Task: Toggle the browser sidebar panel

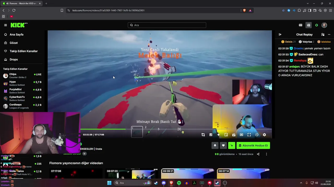Action: (310, 10)
